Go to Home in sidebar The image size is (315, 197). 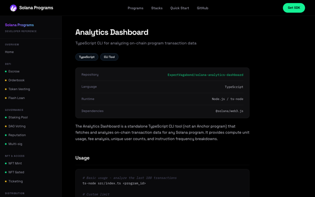(9, 52)
